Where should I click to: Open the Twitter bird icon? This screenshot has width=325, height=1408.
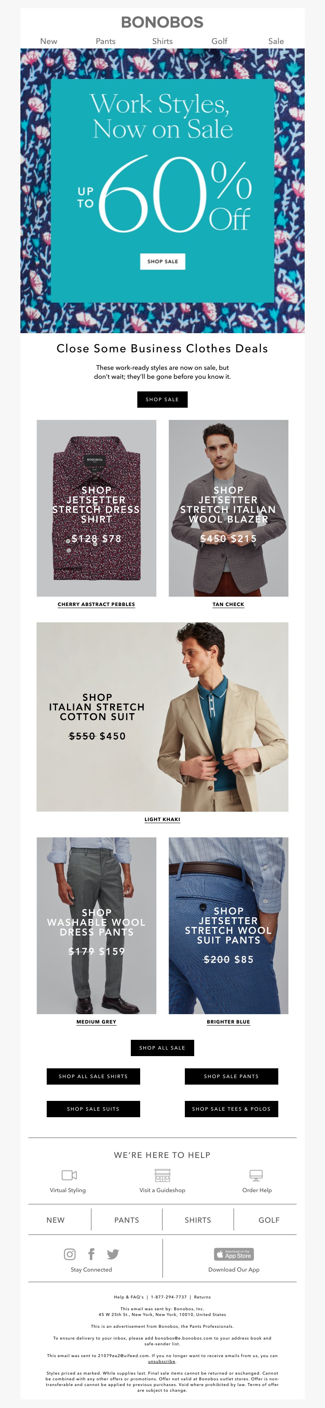click(113, 1254)
